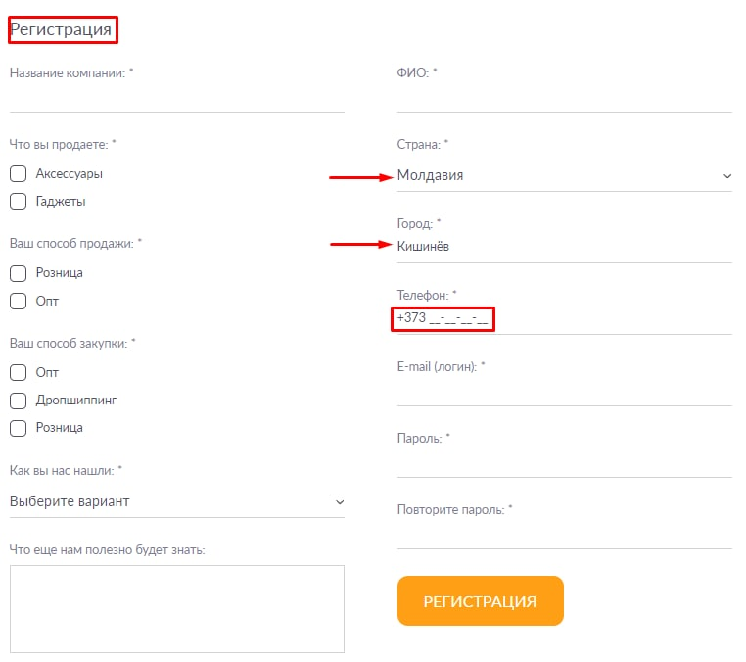Focus the Название компании input field
This screenshot has height=662, width=746.
[x=176, y=99]
